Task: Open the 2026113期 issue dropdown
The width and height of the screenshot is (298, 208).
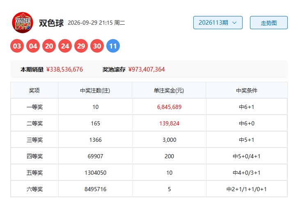Action: 218,23
